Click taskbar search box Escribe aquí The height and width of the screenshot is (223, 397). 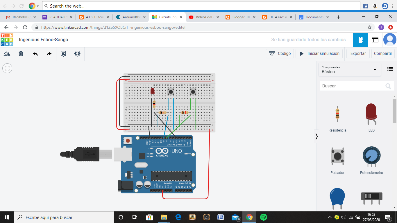(64, 217)
